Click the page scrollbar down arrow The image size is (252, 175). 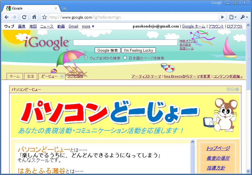pos(248,171)
